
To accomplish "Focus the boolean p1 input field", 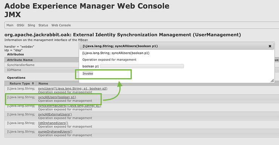I will (x=142, y=66).
